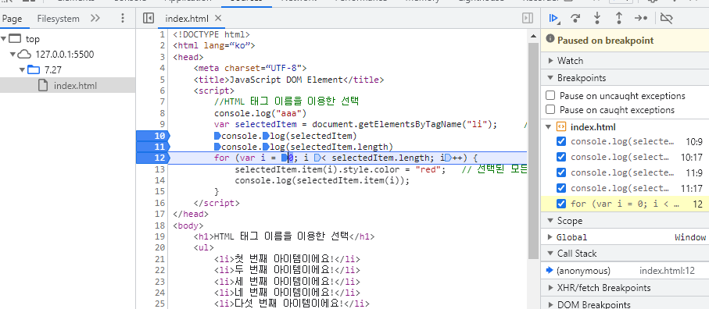Enable Pause on uncaught exceptions
709x309 pixels.
click(550, 96)
